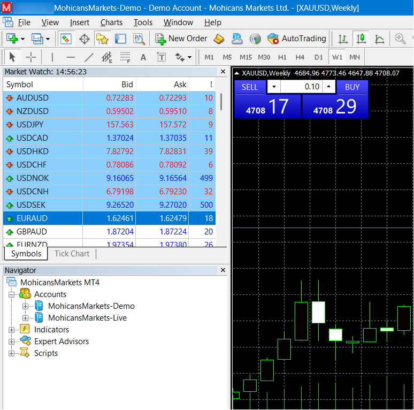Select the Fibonacci Retracement tool
This screenshot has width=414, height=410.
coord(125,57)
